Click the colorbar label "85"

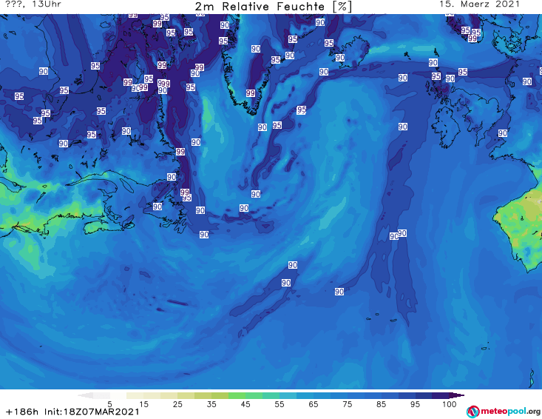382,404
